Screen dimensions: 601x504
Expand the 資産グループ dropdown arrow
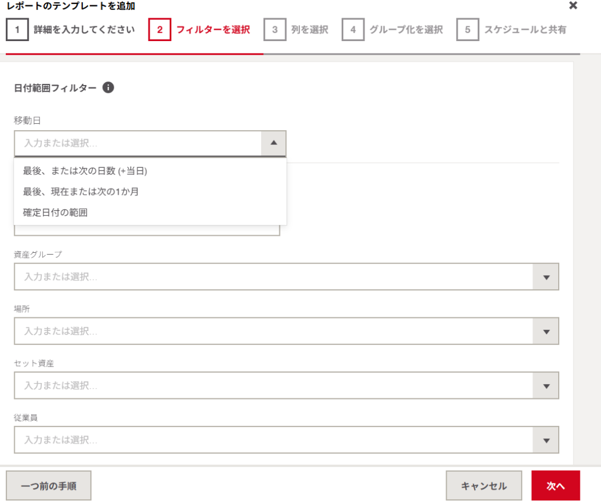546,277
